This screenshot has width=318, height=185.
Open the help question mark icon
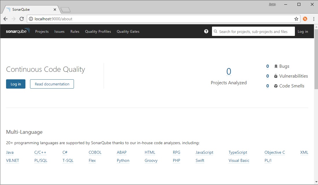tap(206, 31)
